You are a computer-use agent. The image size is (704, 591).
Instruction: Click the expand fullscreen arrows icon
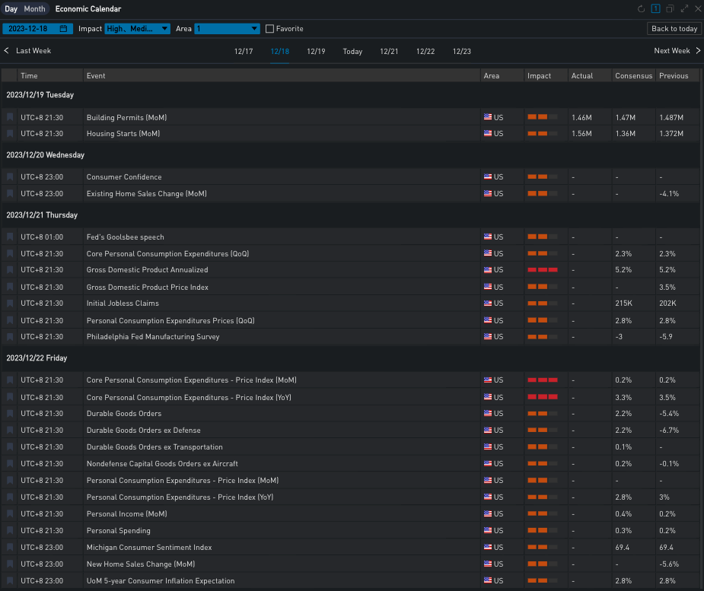coord(684,9)
